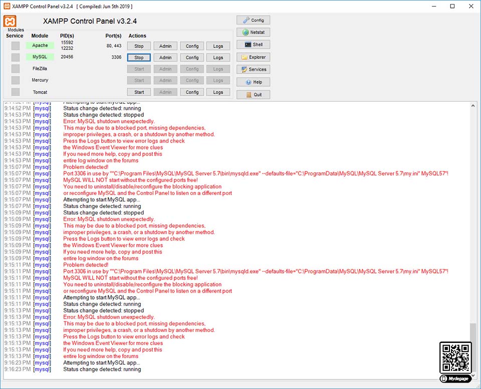Click the Mercury Logs button
The width and height of the screenshot is (481, 389).
(218, 80)
